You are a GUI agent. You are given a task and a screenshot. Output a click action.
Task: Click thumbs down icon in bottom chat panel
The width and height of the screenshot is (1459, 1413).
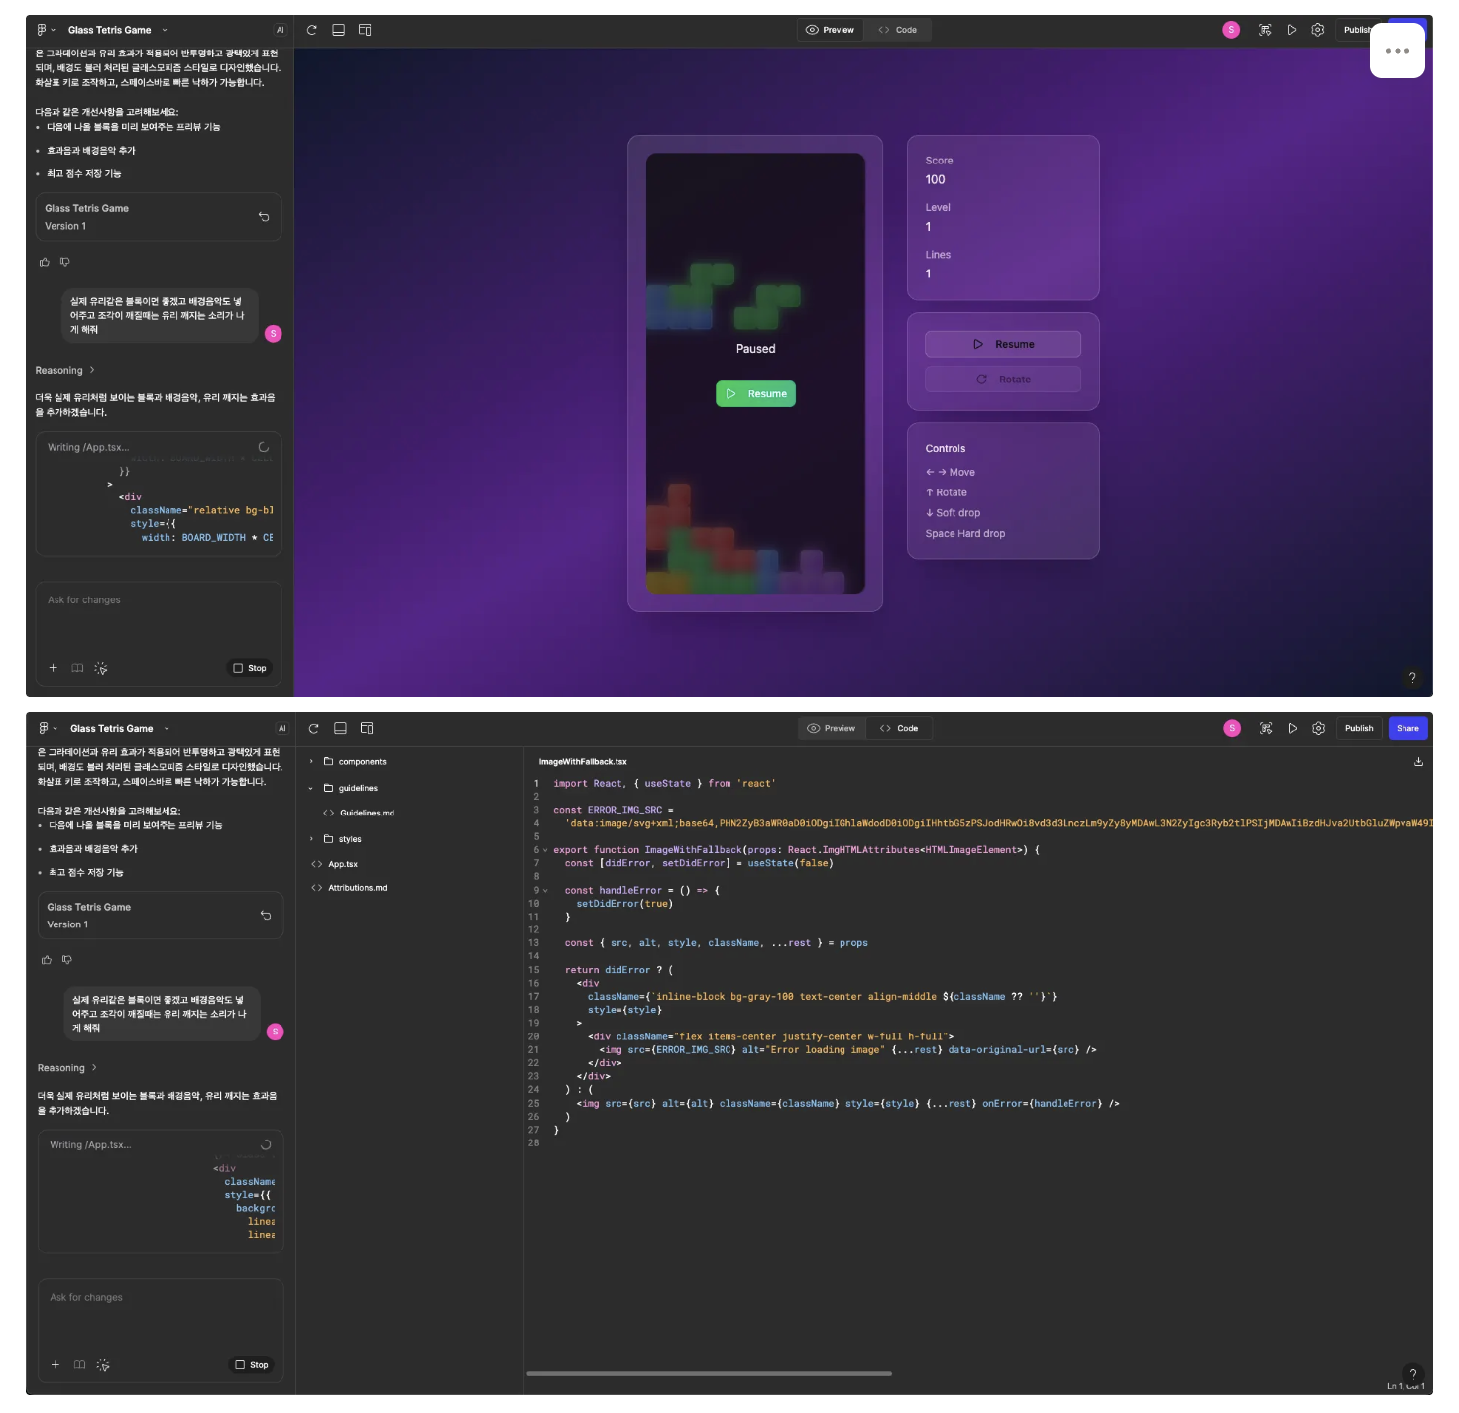click(67, 960)
